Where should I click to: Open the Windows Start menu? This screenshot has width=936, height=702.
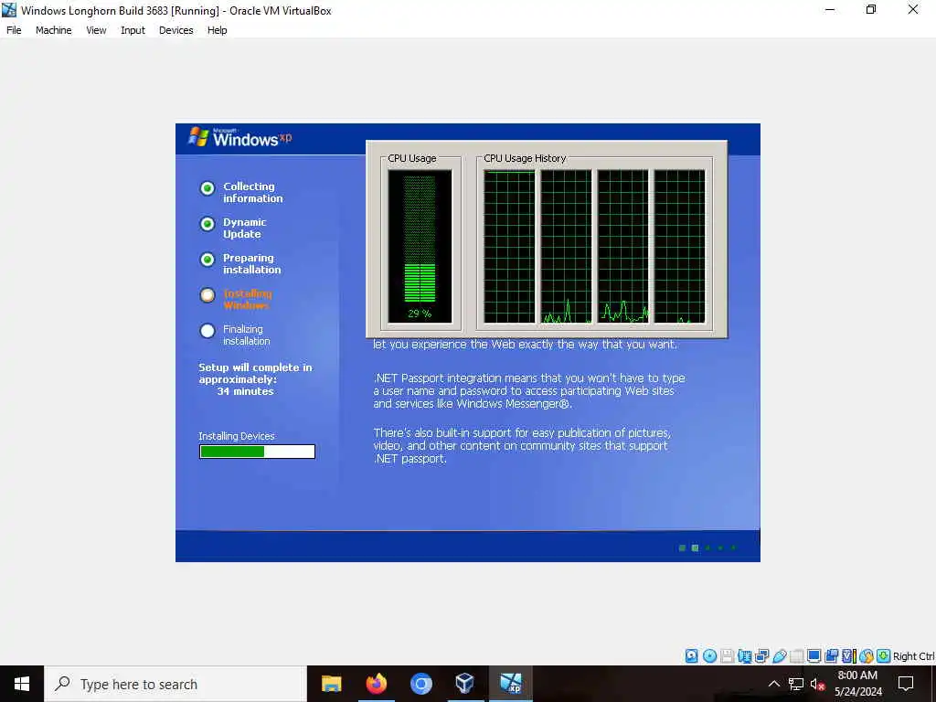click(x=22, y=684)
